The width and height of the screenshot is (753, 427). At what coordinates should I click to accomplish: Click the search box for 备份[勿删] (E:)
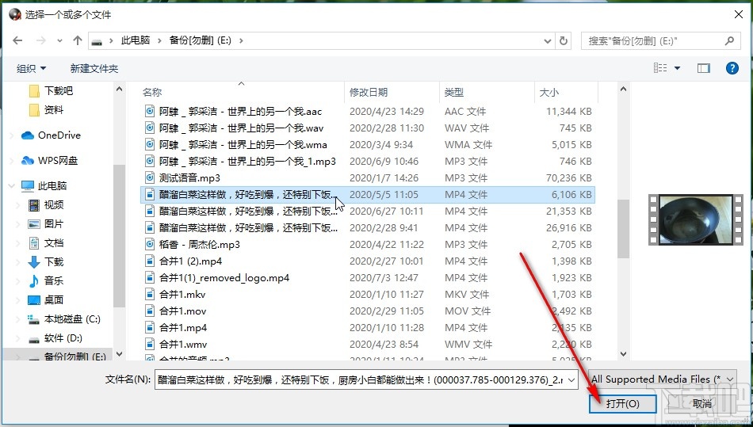(659, 41)
